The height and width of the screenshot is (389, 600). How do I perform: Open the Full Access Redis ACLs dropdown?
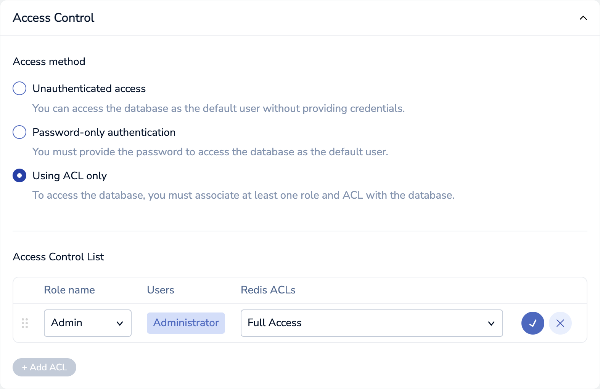coord(372,323)
